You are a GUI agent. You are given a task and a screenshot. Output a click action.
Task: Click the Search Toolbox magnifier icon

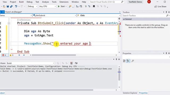(167, 16)
